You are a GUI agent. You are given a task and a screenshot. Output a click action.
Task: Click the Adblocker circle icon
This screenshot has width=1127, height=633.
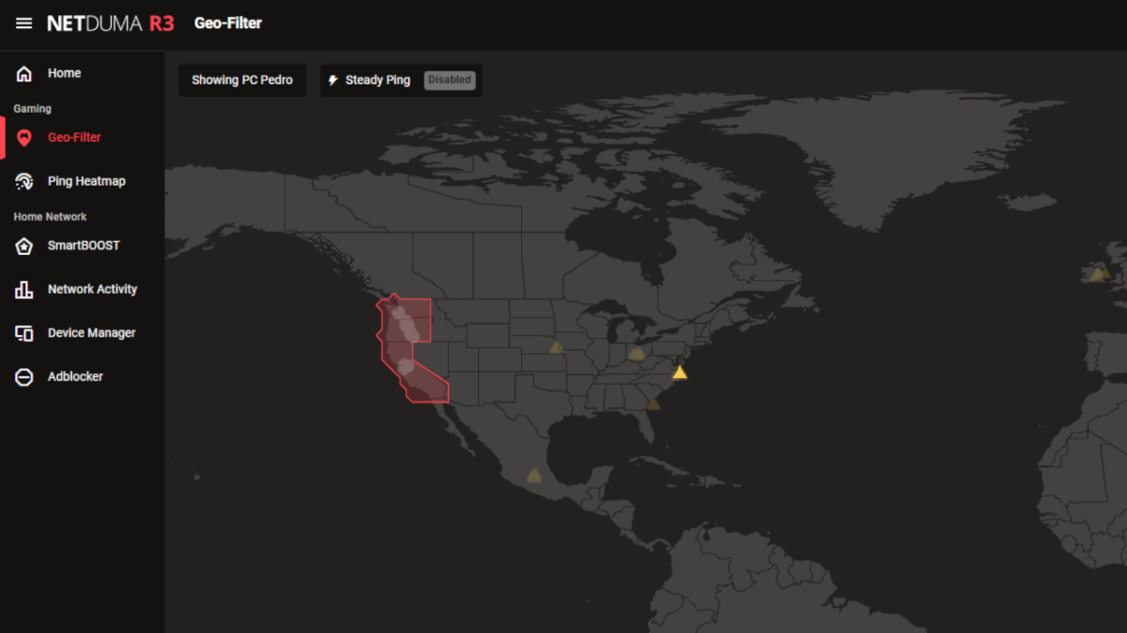pyautogui.click(x=24, y=377)
